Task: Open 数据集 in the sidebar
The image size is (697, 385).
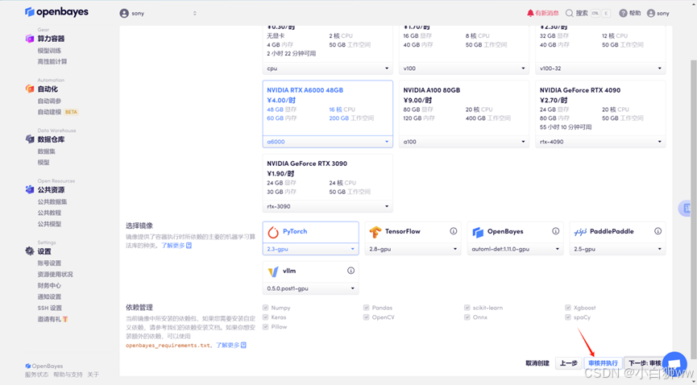Action: coord(46,151)
